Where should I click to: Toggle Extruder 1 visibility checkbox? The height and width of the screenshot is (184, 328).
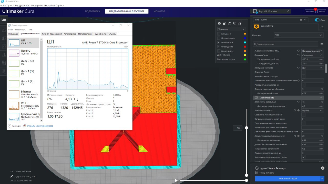point(219,34)
